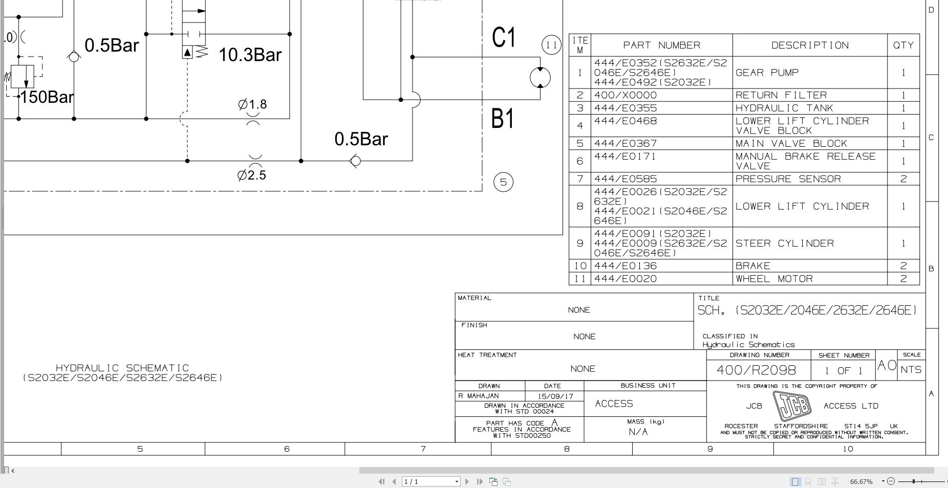Switch to continuous facing pages view
Viewport: 948px width, 488px height.
pos(835,481)
